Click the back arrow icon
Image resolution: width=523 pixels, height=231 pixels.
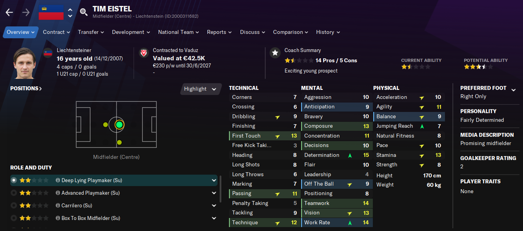click(x=9, y=12)
